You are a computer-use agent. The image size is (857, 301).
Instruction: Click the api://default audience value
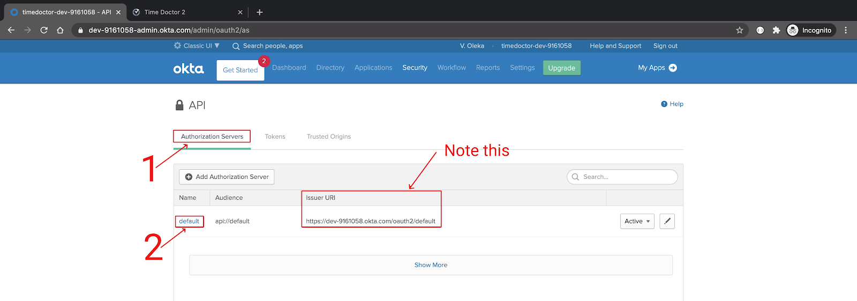click(232, 221)
